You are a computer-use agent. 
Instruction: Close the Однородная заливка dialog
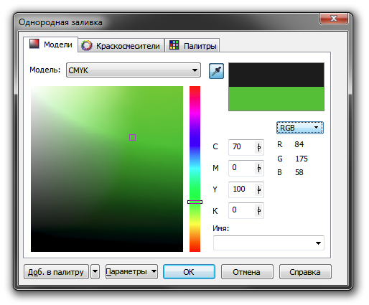click(x=334, y=19)
